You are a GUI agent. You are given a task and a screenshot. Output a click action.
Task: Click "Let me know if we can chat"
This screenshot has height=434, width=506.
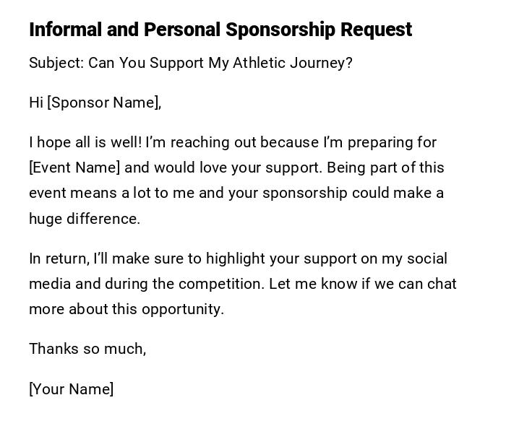[x=362, y=284]
